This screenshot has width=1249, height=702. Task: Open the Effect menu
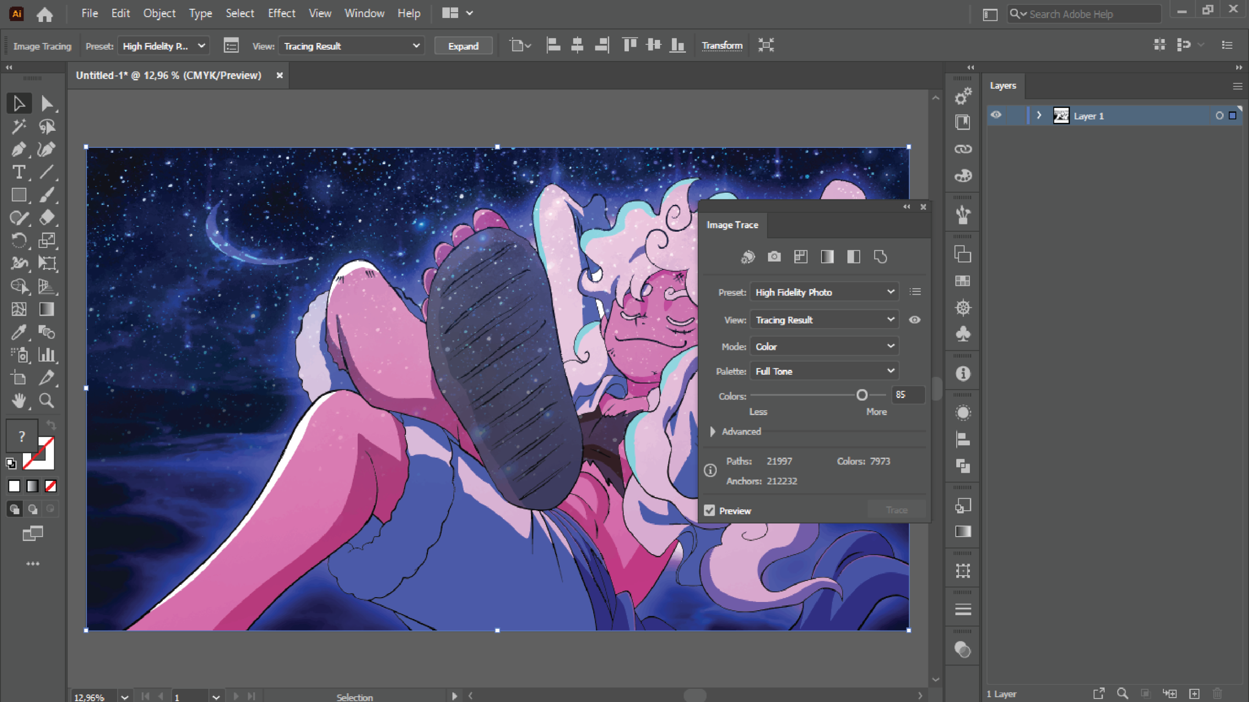point(281,13)
